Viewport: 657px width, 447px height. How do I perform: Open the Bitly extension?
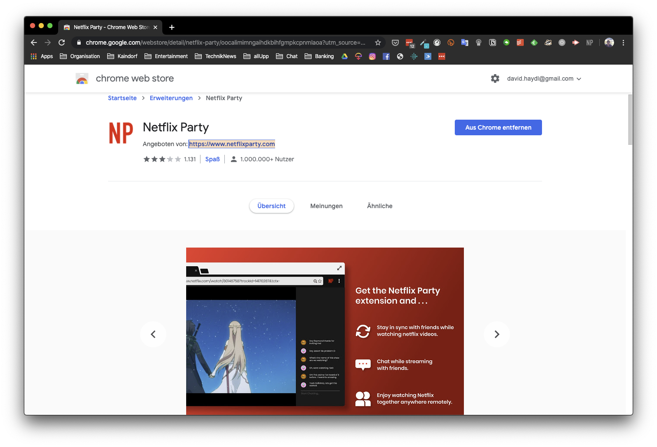(451, 42)
